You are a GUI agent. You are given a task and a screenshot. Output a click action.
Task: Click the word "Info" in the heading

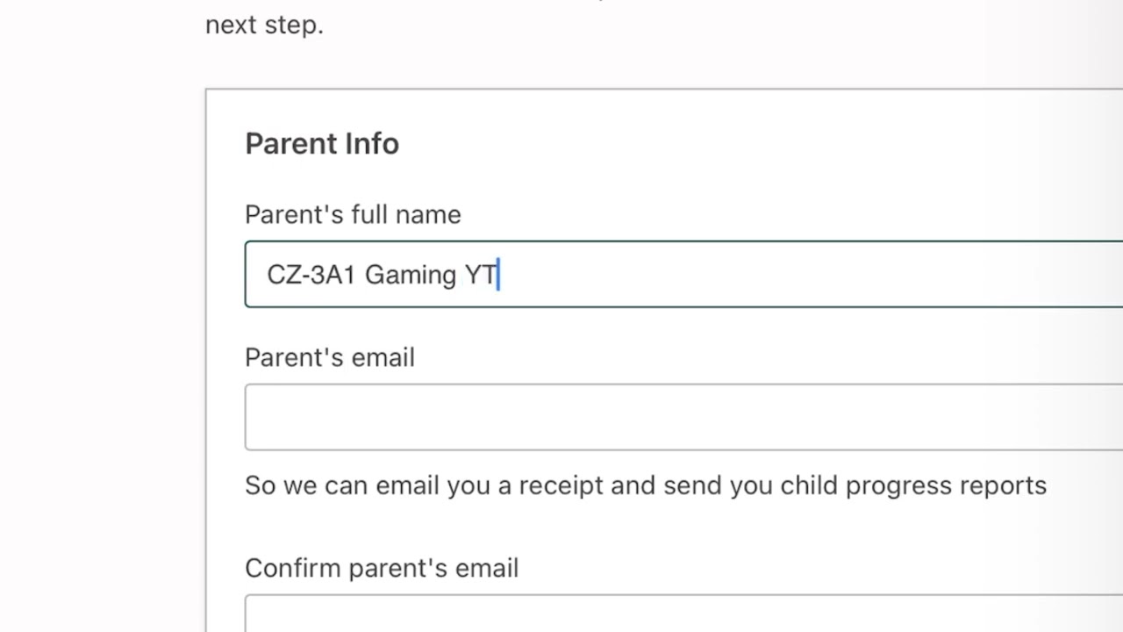pyautogui.click(x=372, y=144)
